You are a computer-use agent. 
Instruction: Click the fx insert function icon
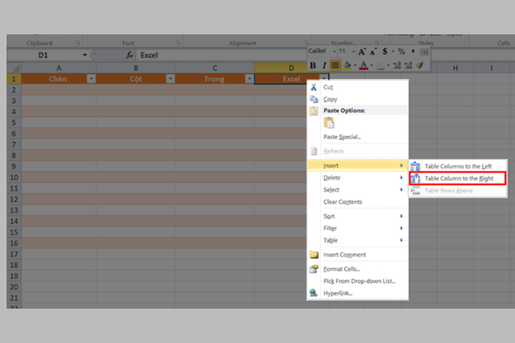pos(129,55)
